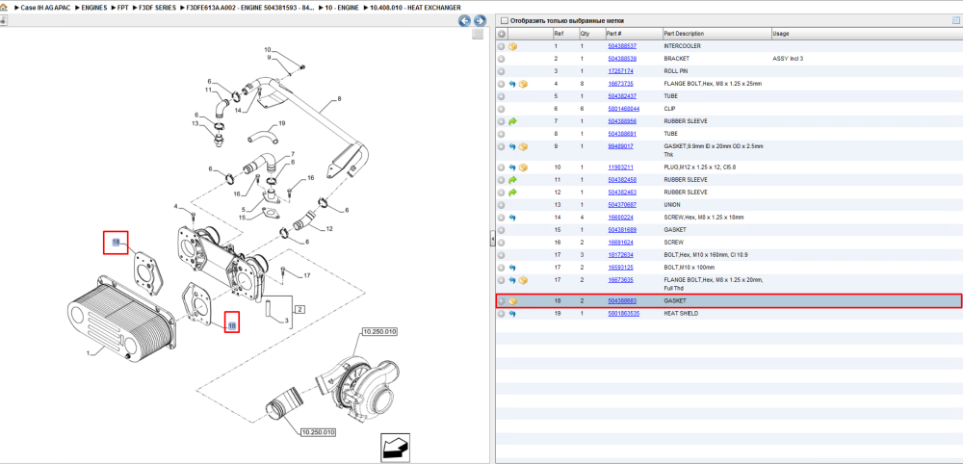Click the round icon on the UNION row
963x464 pixels.
pos(501,205)
